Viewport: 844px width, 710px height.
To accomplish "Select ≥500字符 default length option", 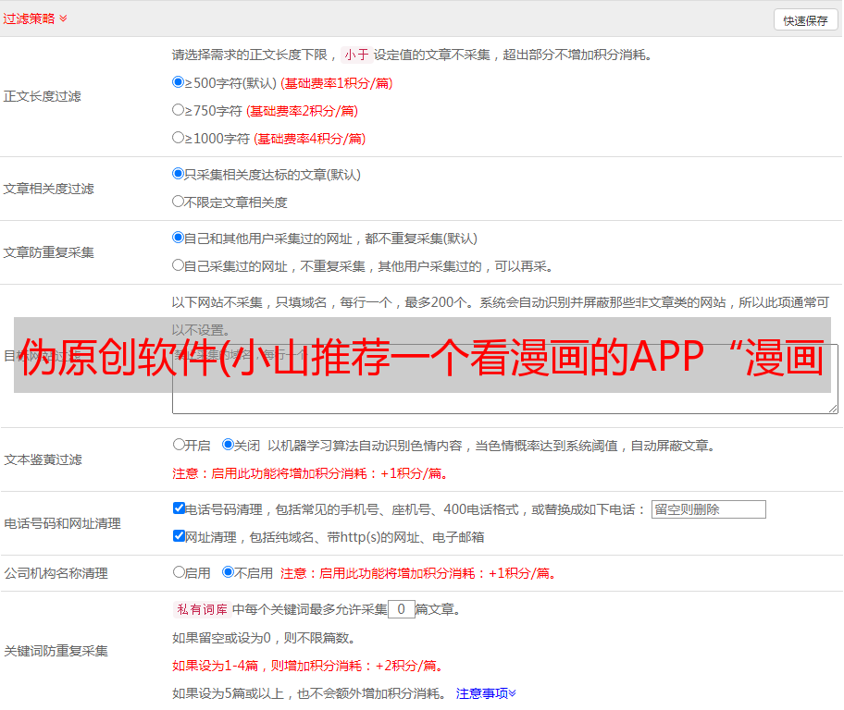I will [179, 82].
